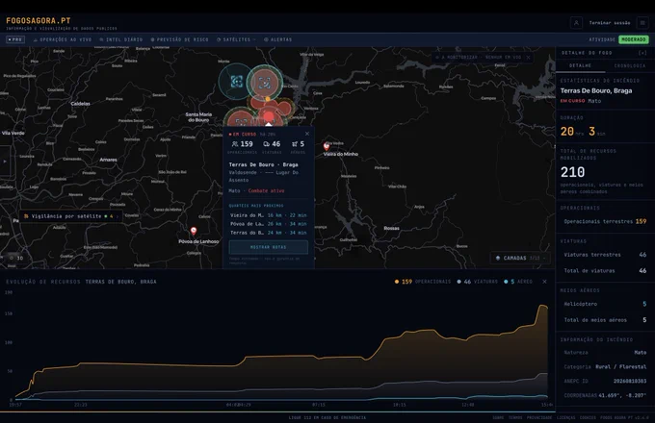Switch to the Cronologia tab
The height and width of the screenshot is (423, 655).
click(x=630, y=65)
